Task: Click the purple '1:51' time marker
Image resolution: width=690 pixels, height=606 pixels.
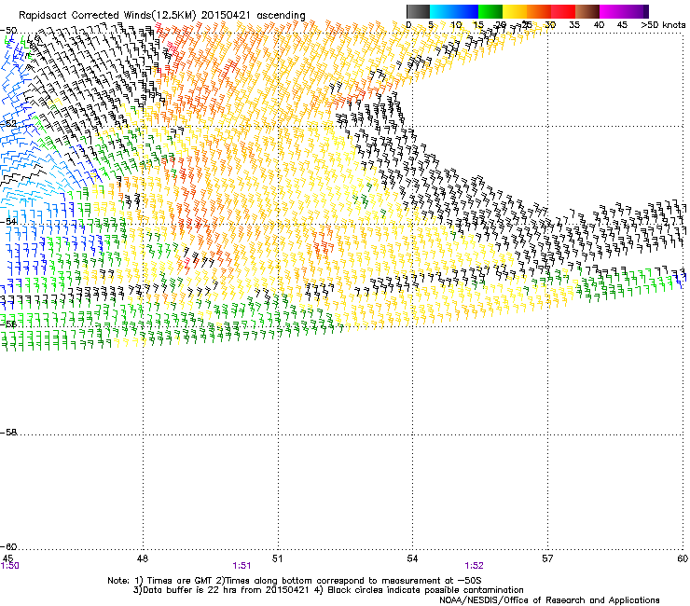Action: click(241, 566)
